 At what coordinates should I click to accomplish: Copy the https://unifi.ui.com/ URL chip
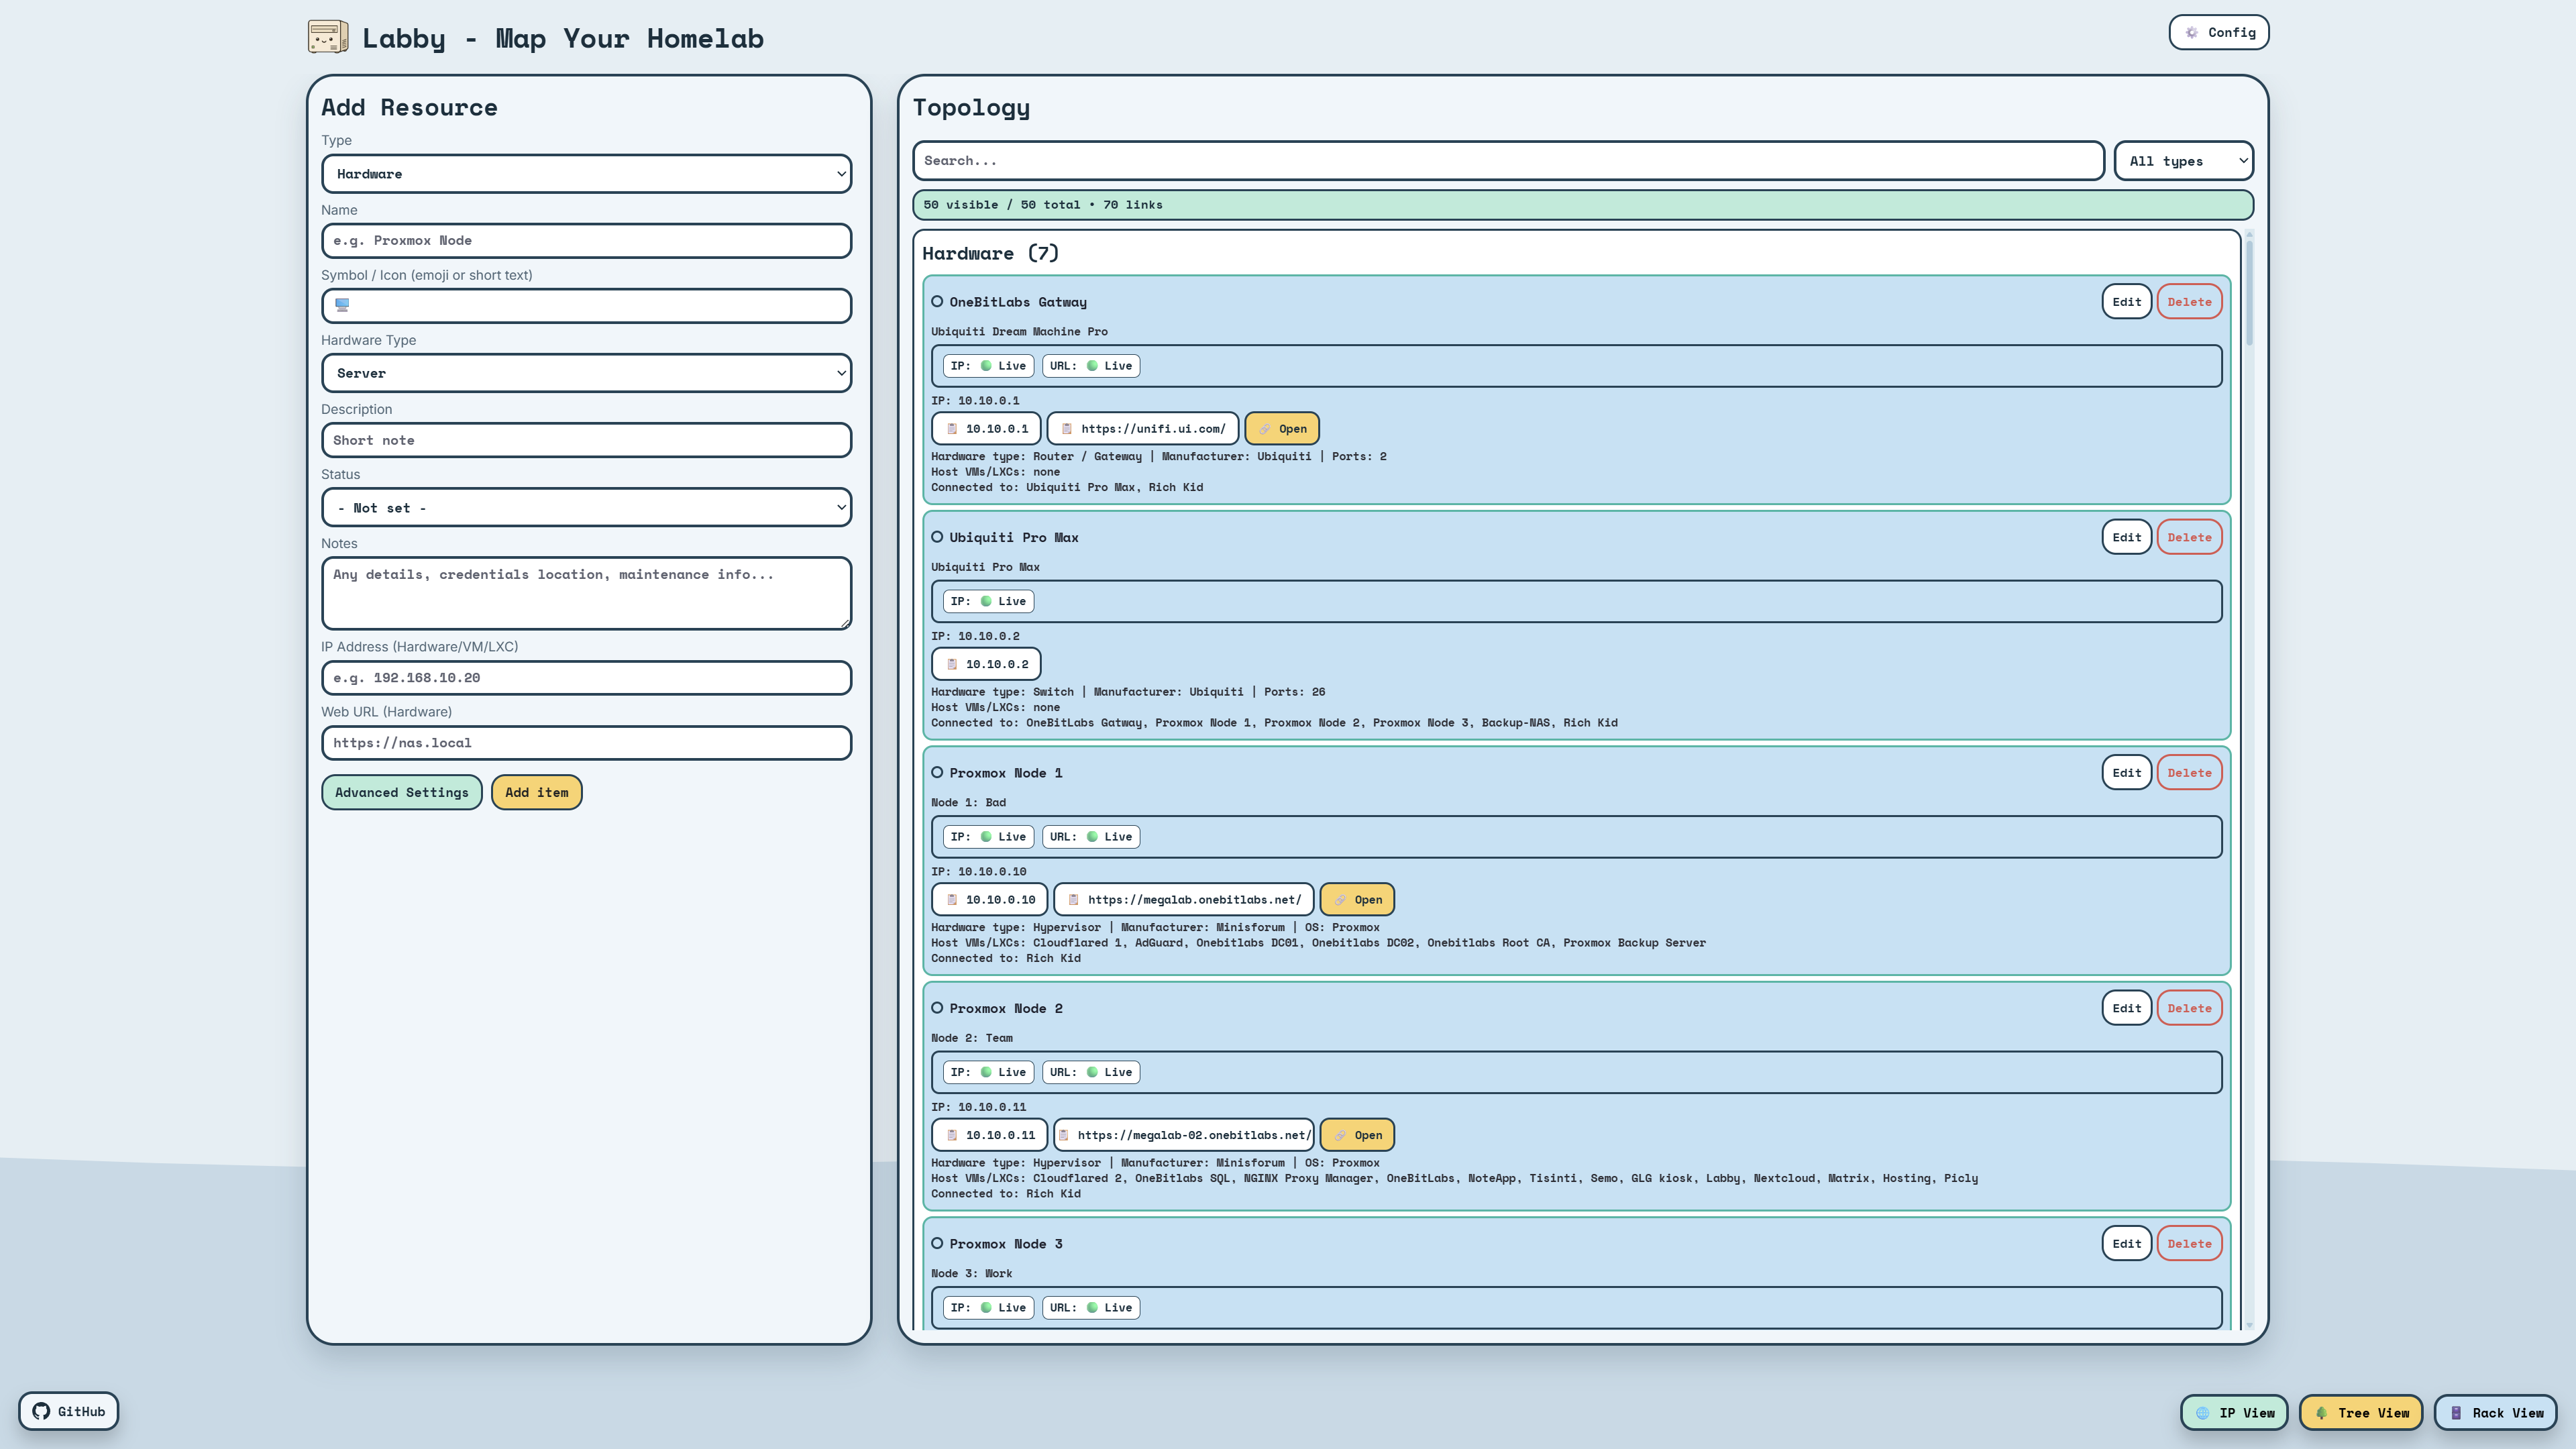[x=1143, y=429]
